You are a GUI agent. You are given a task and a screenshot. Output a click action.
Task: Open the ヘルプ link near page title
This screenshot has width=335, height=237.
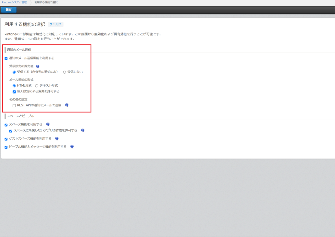(x=55, y=24)
